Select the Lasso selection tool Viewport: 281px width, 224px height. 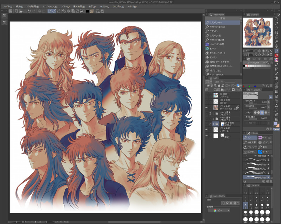coord(276,37)
